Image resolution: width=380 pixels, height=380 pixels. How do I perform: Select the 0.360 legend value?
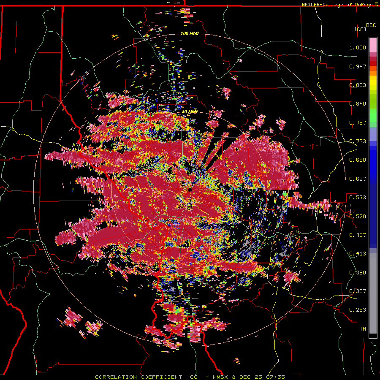coord(358,273)
